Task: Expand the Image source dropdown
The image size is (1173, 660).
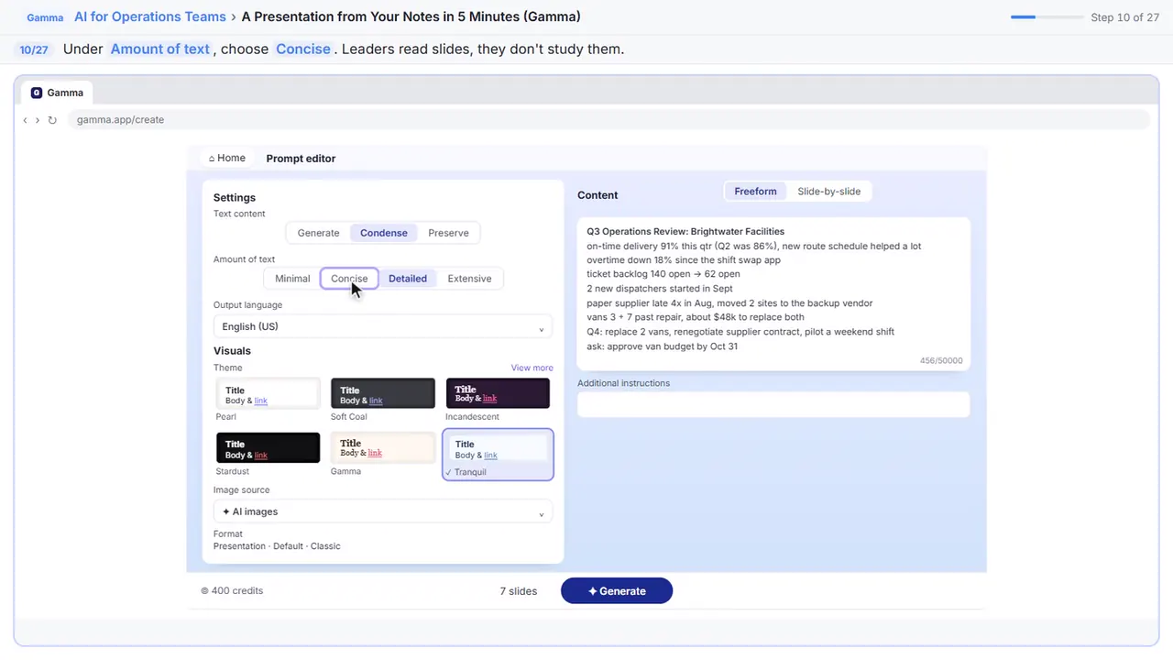Action: point(383,511)
